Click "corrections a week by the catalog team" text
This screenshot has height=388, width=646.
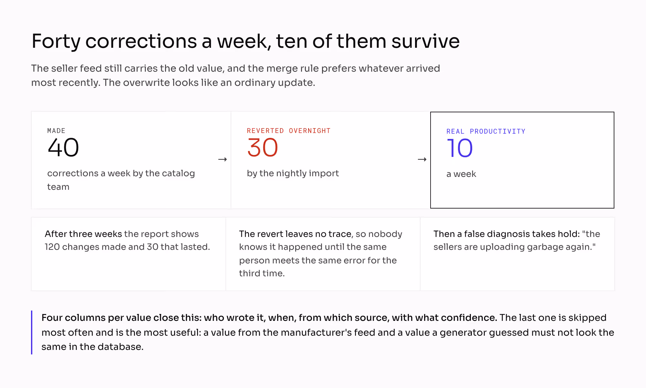click(x=121, y=180)
